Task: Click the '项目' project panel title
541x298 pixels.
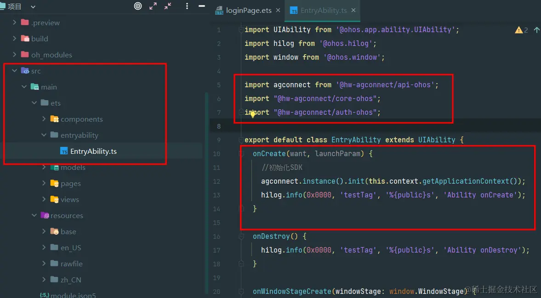Action: (15, 6)
